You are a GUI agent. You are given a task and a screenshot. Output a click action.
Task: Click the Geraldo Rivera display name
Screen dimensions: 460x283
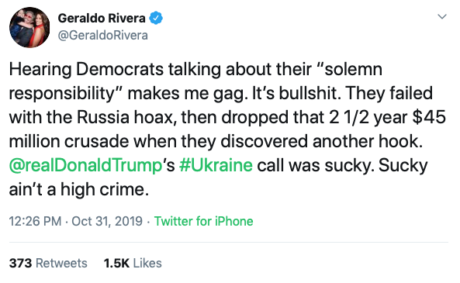click(x=102, y=18)
